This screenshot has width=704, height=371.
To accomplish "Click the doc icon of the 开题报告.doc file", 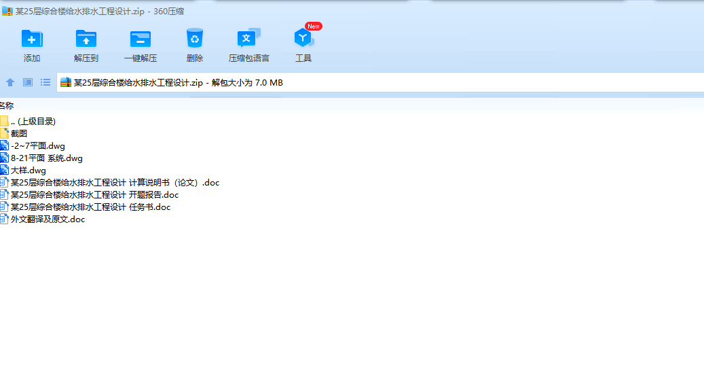I will [x=5, y=194].
